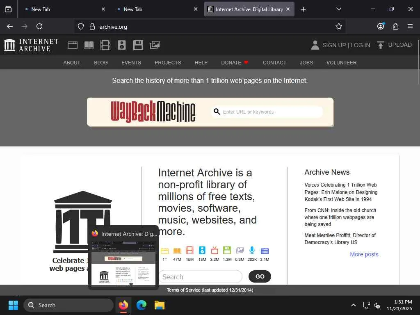Go back to the previous page
Viewport: 420px width, 315px height.
pyautogui.click(x=10, y=26)
